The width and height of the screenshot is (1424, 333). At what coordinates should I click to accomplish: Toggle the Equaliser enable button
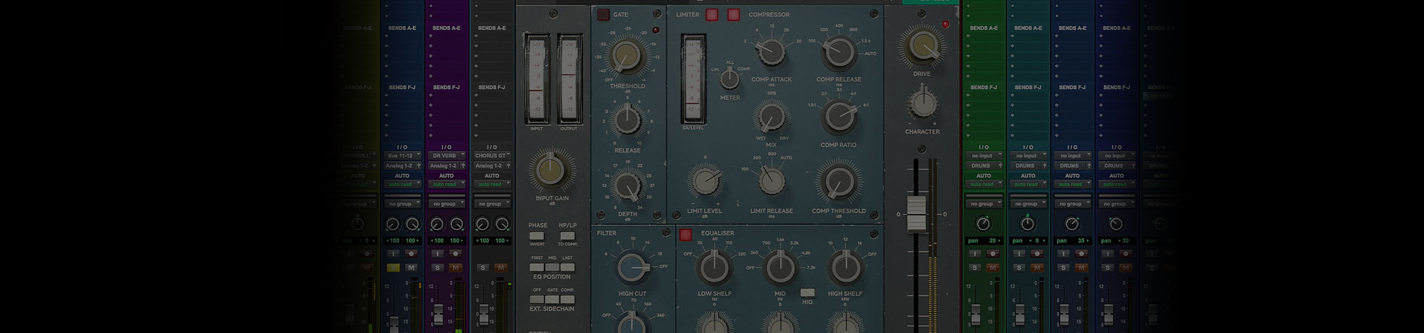coord(685,235)
